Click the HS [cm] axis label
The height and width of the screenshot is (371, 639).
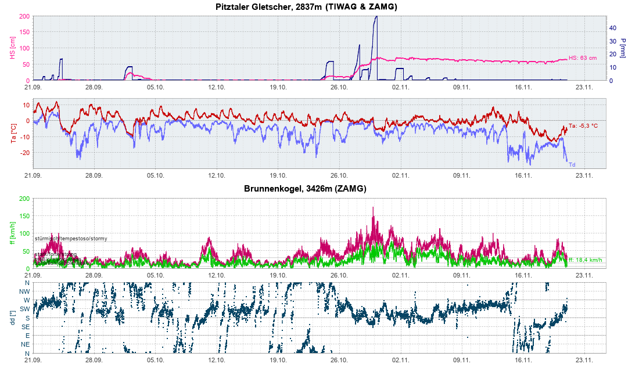[x=12, y=48]
